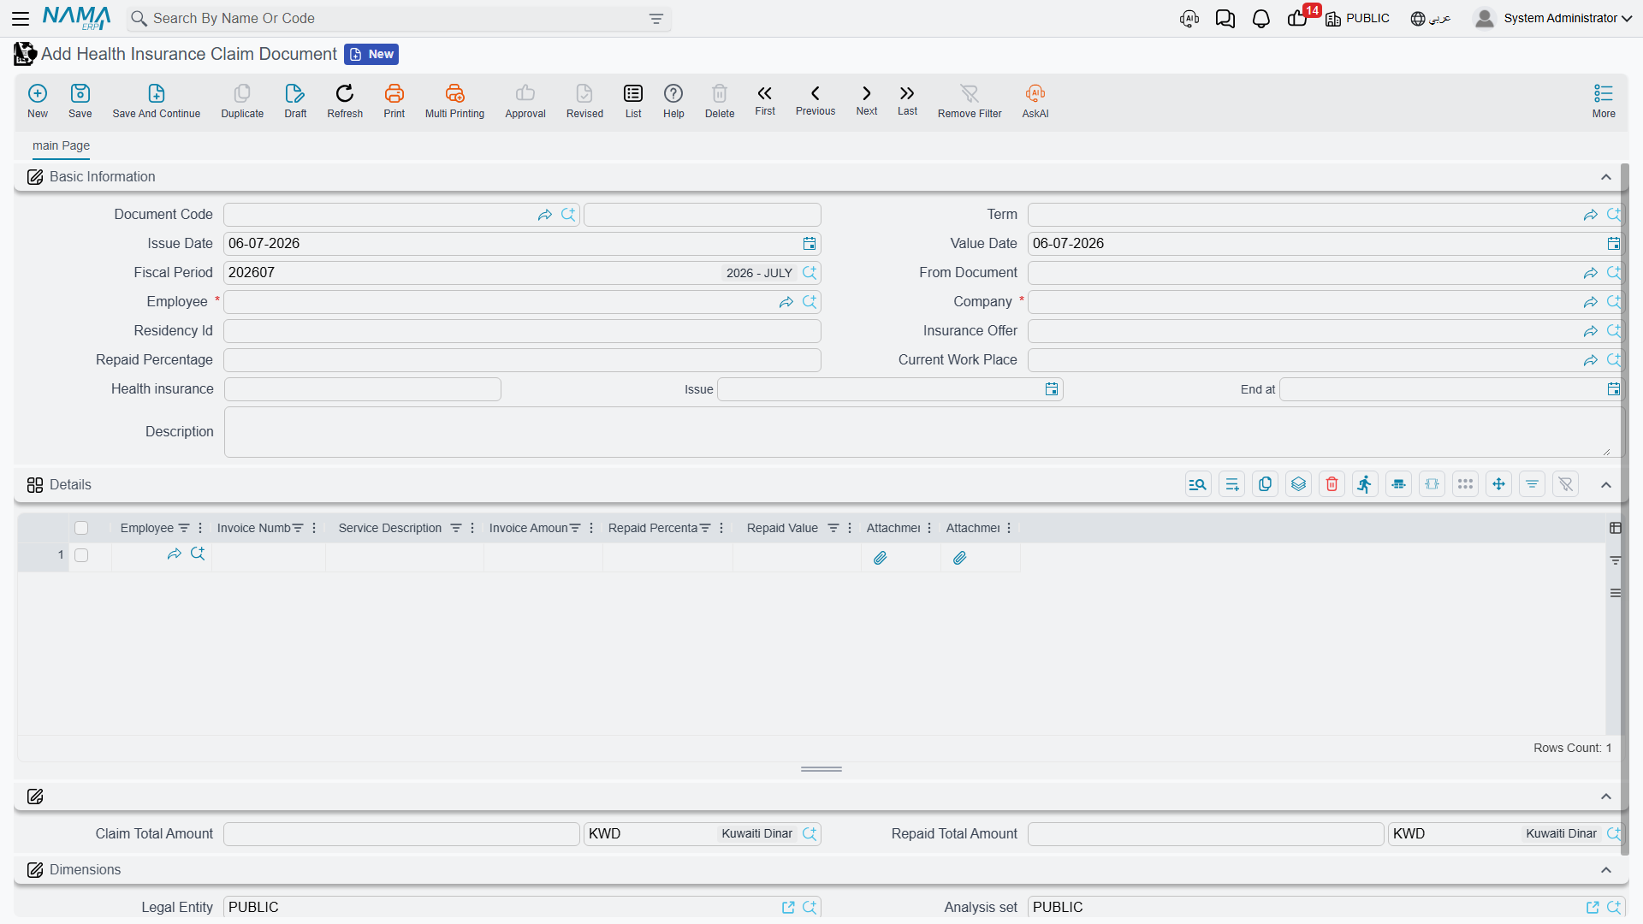The height and width of the screenshot is (924, 1643).
Task: Open Issue Date calendar picker
Action: pos(810,244)
